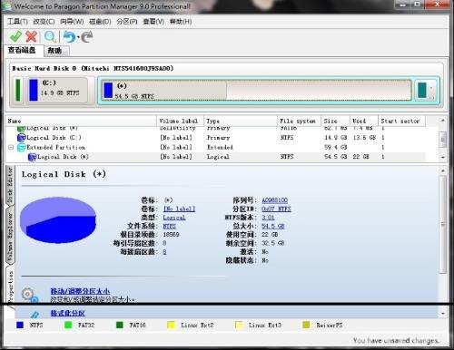Select the small green FAT16 partition block
The image size is (454, 350).
point(18,90)
